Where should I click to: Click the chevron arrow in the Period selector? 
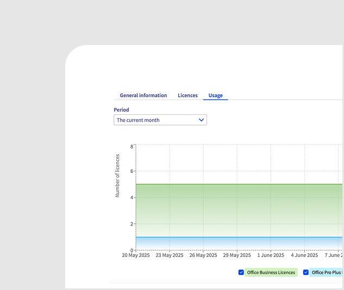coord(201,120)
